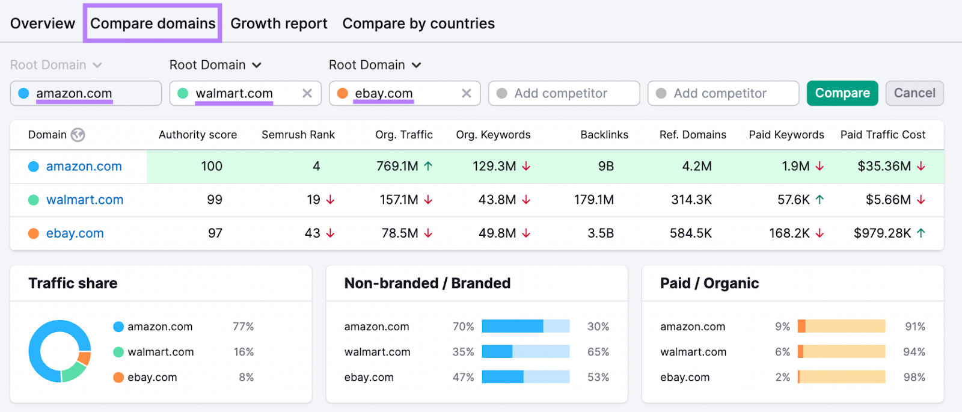This screenshot has width=962, height=412.
Task: Open walmart.com link in the table
Action: (x=85, y=200)
